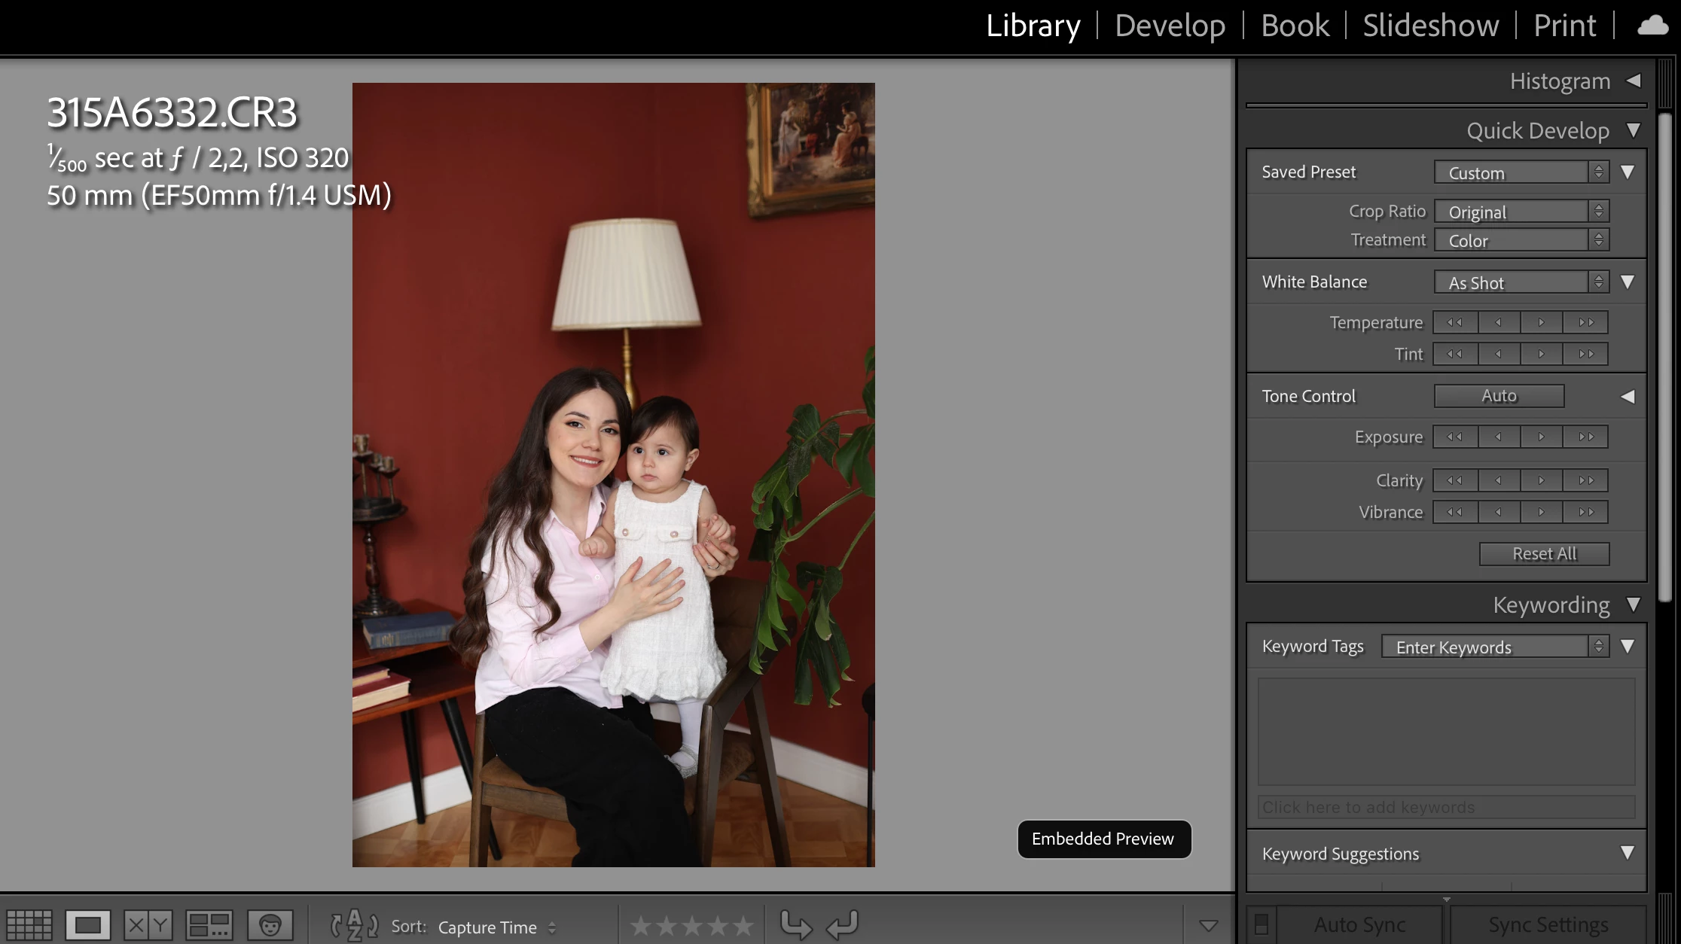Image resolution: width=1681 pixels, height=944 pixels.
Task: Toggle the Auto Sync switch
Action: [x=1262, y=924]
